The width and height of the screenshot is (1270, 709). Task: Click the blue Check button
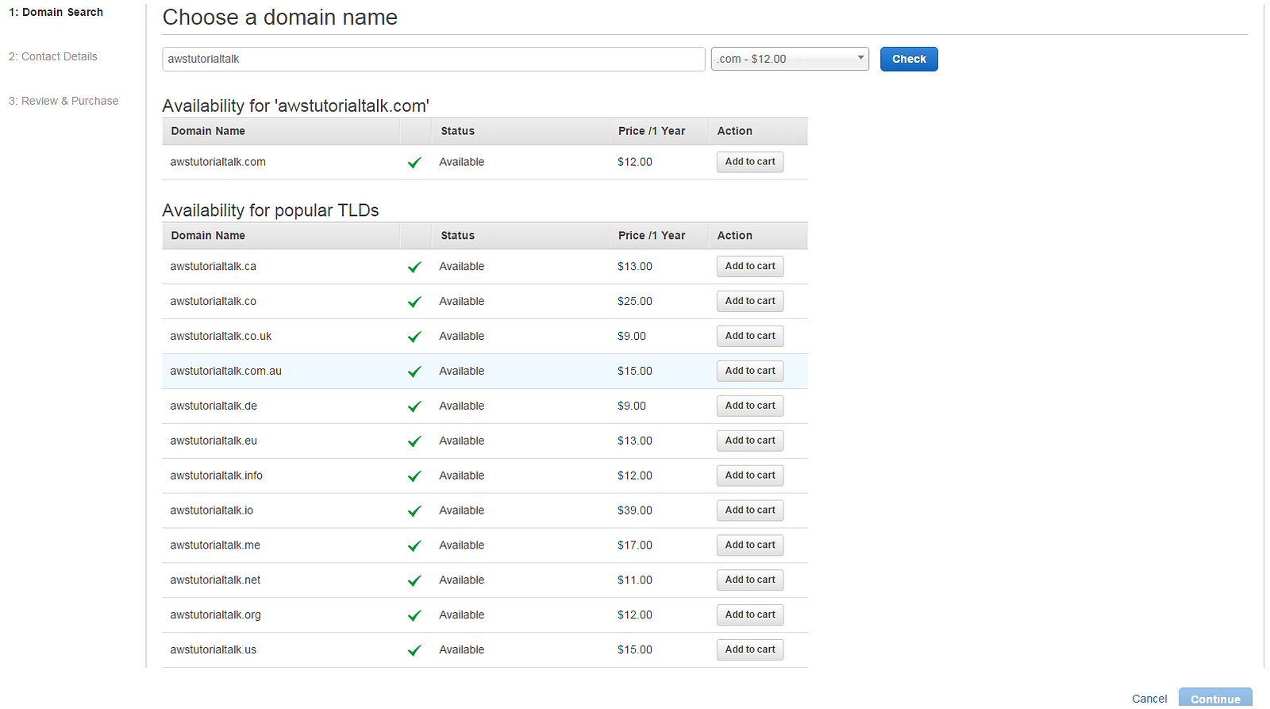click(x=909, y=59)
